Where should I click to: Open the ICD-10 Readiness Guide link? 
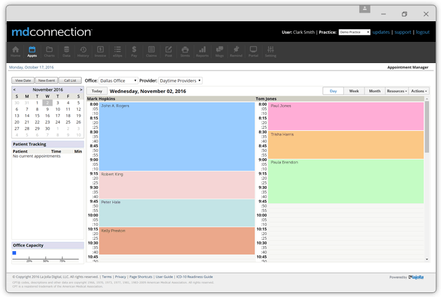[x=194, y=277]
